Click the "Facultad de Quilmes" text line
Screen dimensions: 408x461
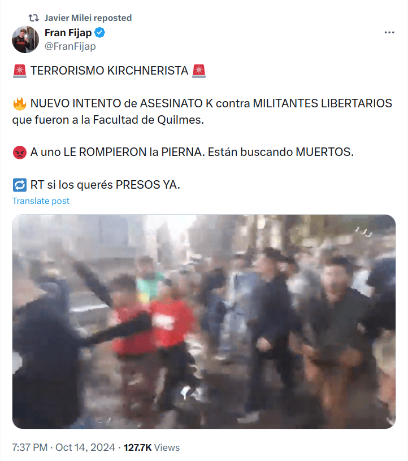coord(108,120)
